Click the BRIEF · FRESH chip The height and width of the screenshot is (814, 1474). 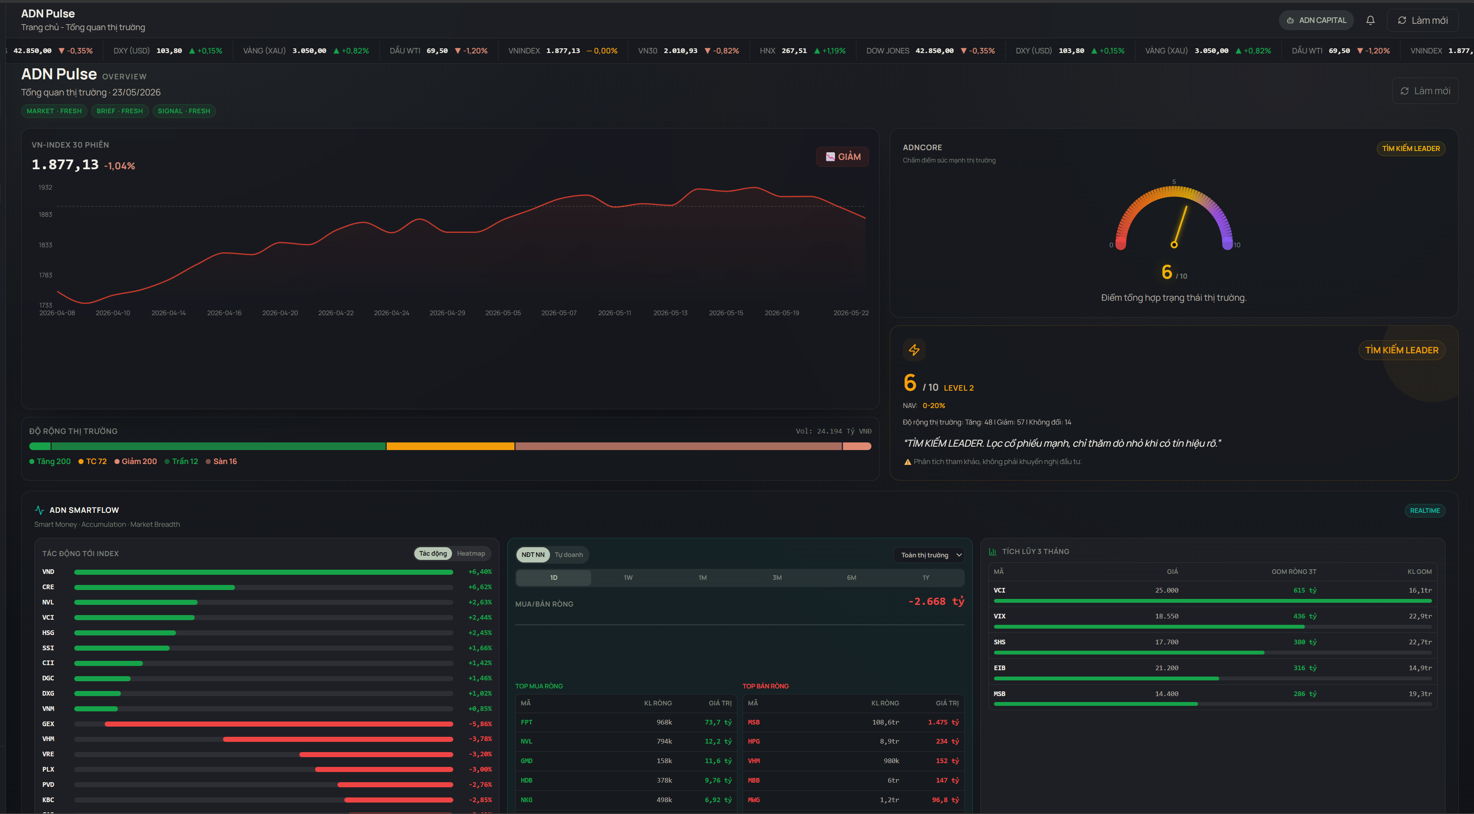click(120, 111)
